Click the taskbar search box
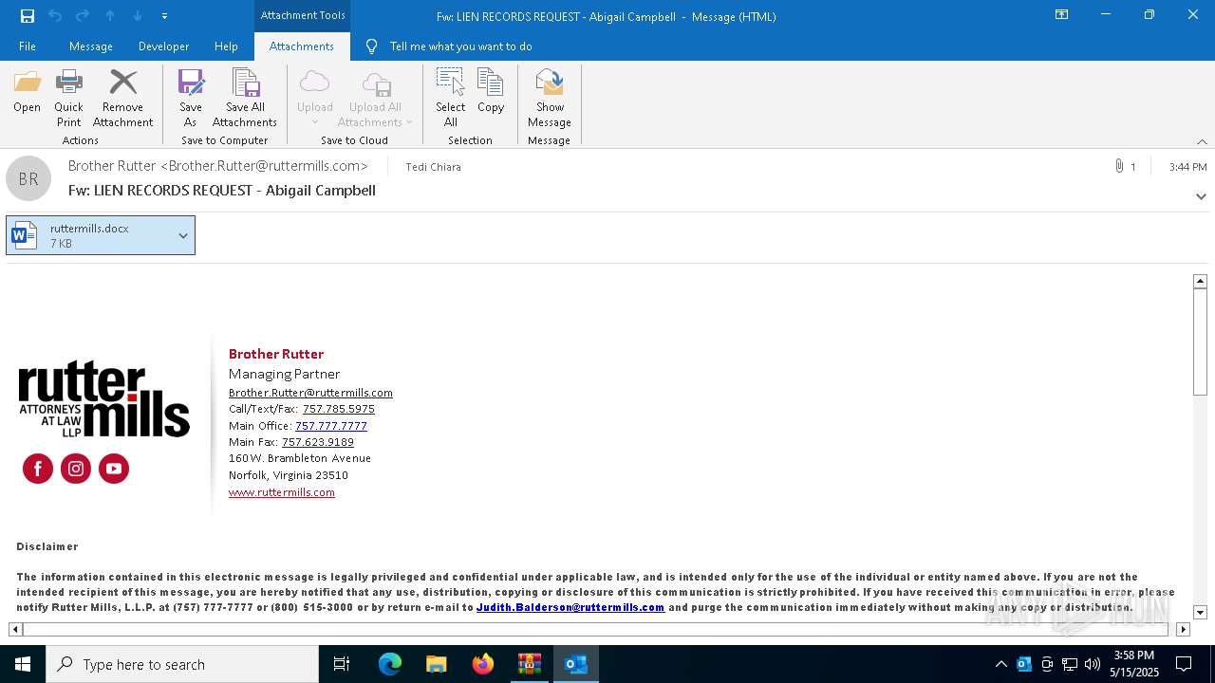 coord(182,664)
